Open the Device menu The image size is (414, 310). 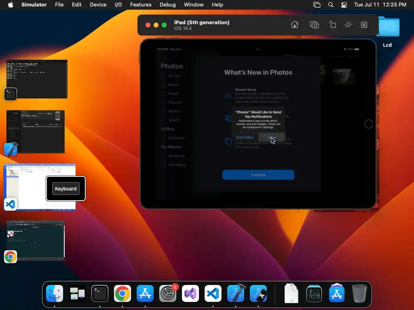point(98,5)
